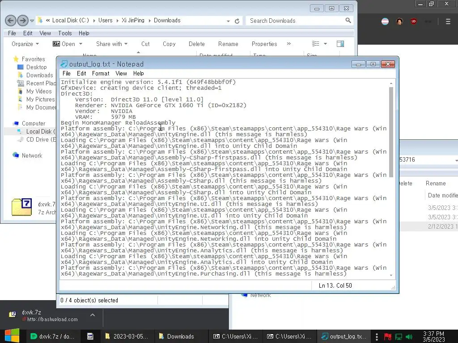
Task: Select CD Drive in navigation pane
Action: [41, 139]
